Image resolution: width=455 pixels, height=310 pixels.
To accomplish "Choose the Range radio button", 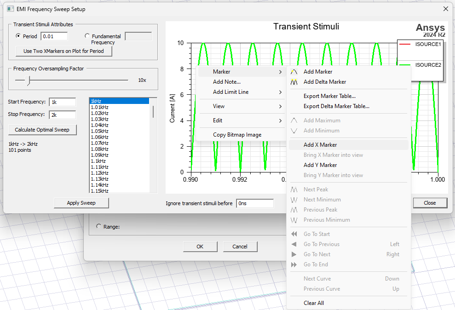I will [x=98, y=226].
